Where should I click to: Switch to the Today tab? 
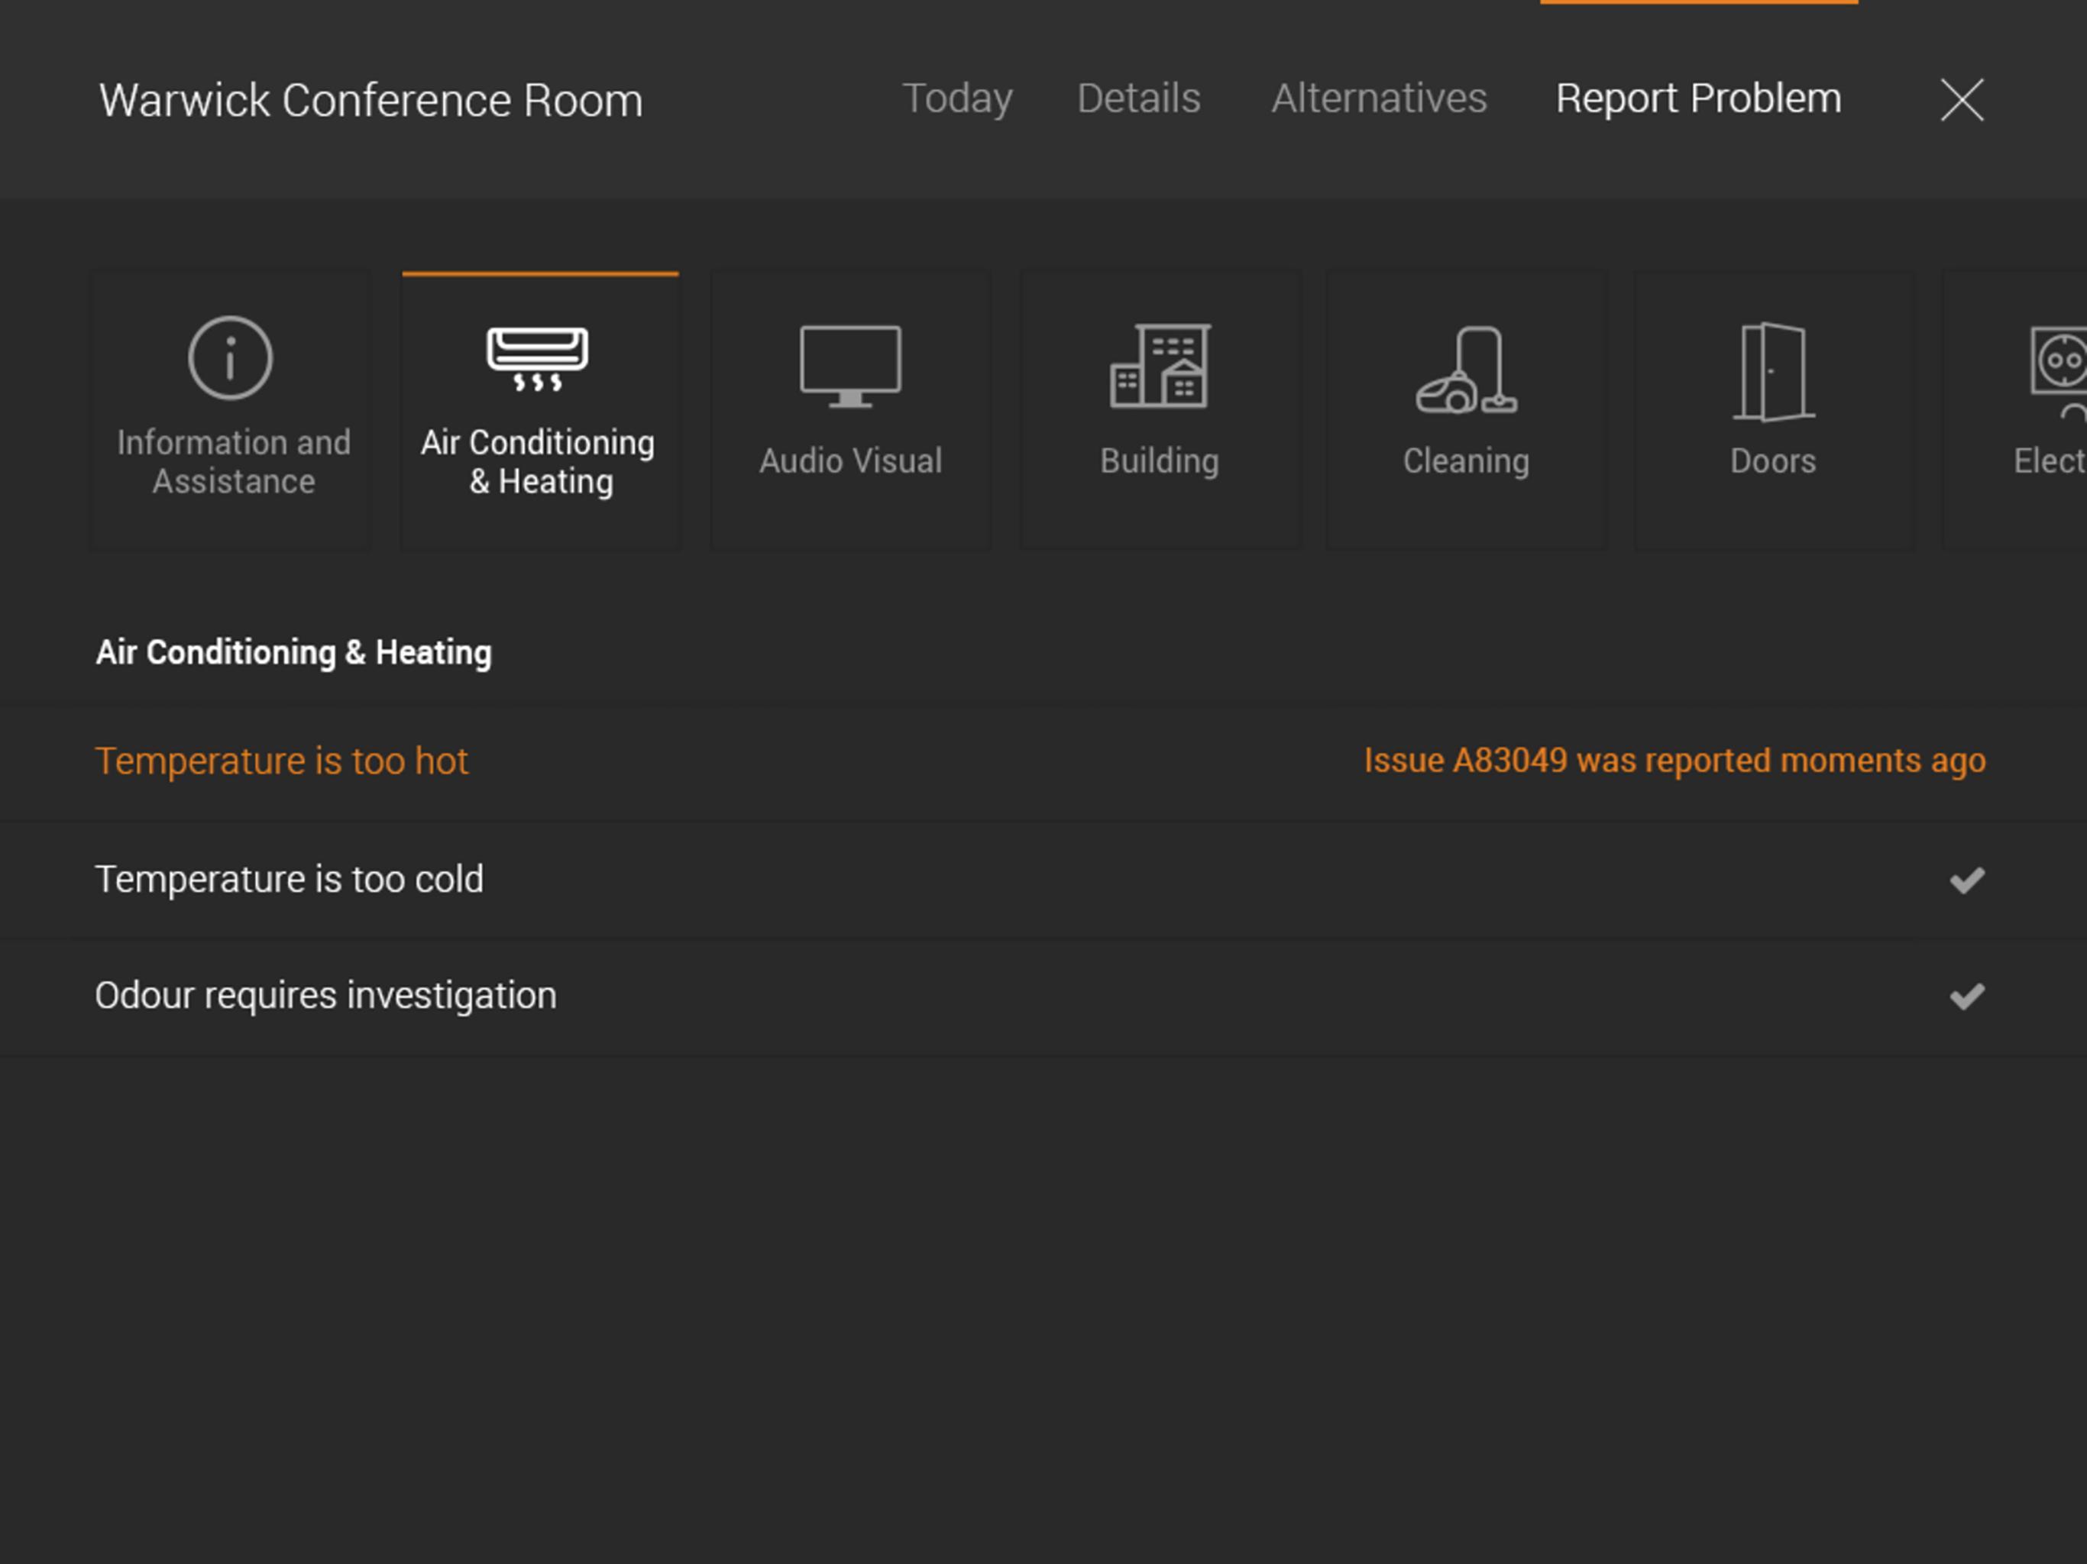point(956,99)
